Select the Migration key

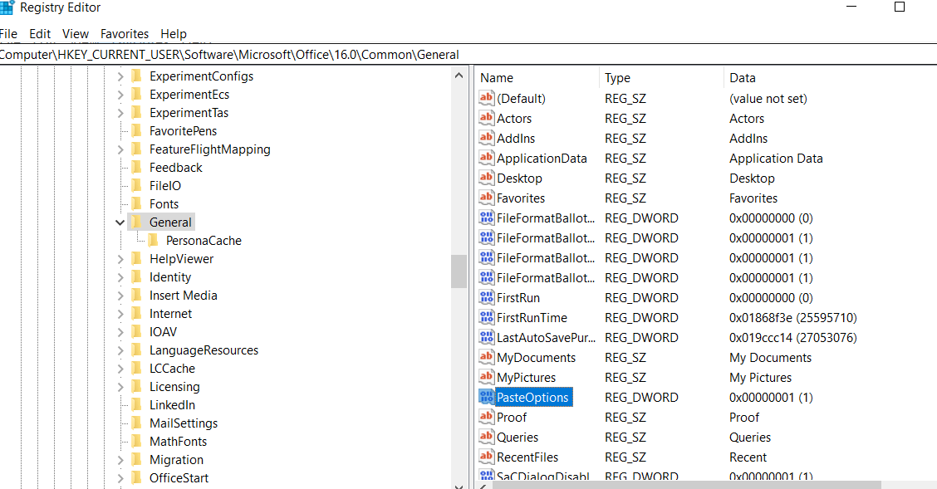[x=176, y=460]
